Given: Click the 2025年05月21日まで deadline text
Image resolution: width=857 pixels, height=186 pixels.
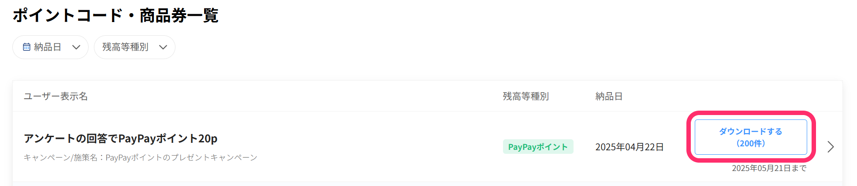Looking at the screenshot, I should point(769,168).
